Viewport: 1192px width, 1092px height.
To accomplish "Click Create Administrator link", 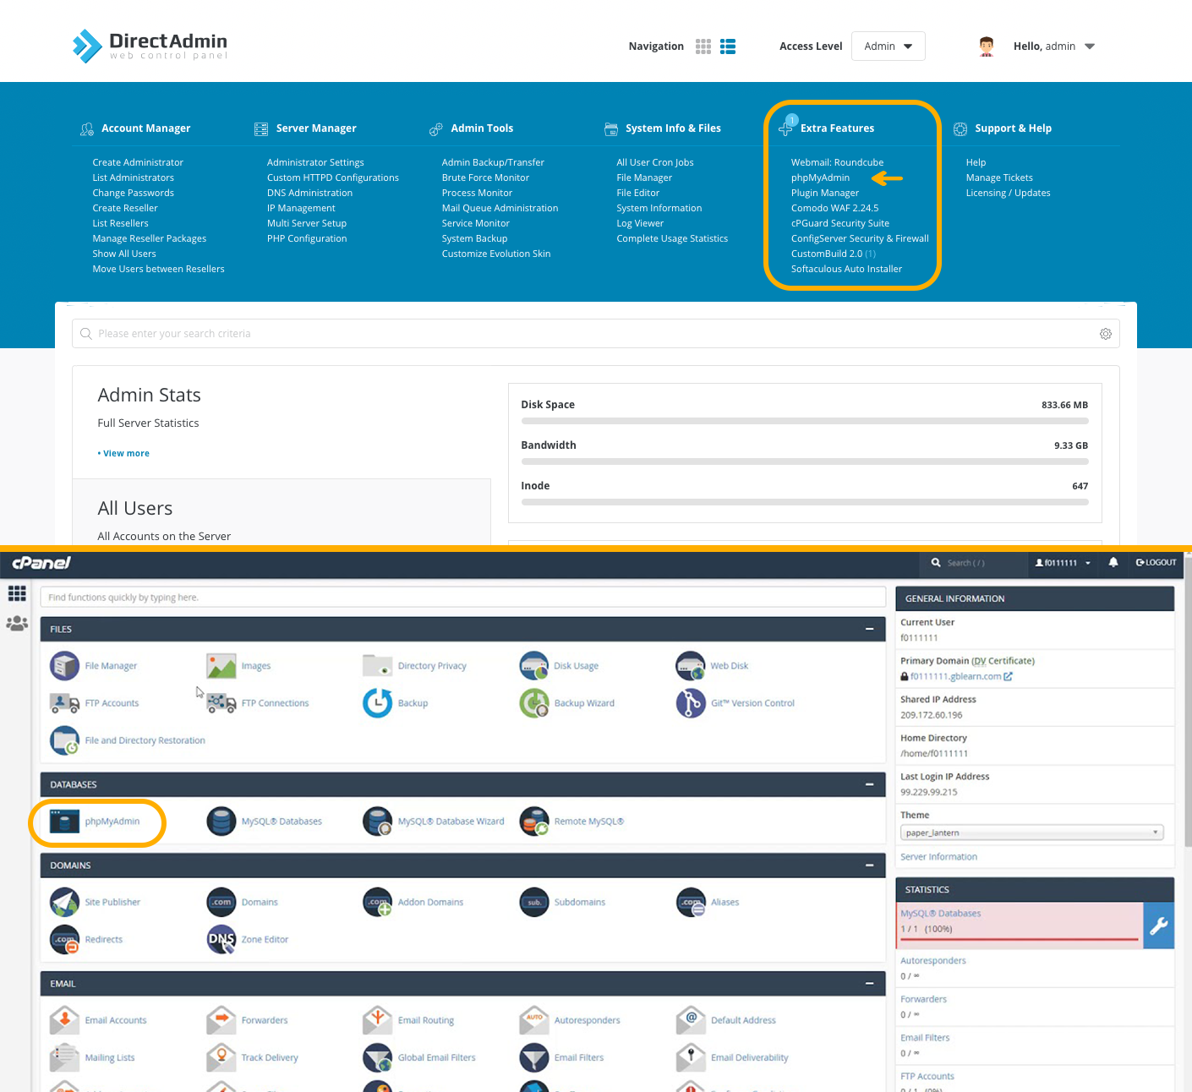I will (x=138, y=163).
